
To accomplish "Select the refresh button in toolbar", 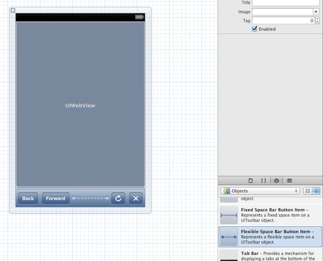I will [118, 198].
